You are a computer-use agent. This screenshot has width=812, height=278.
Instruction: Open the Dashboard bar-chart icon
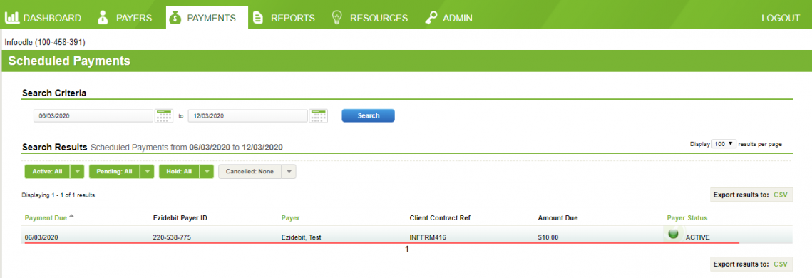pos(12,18)
